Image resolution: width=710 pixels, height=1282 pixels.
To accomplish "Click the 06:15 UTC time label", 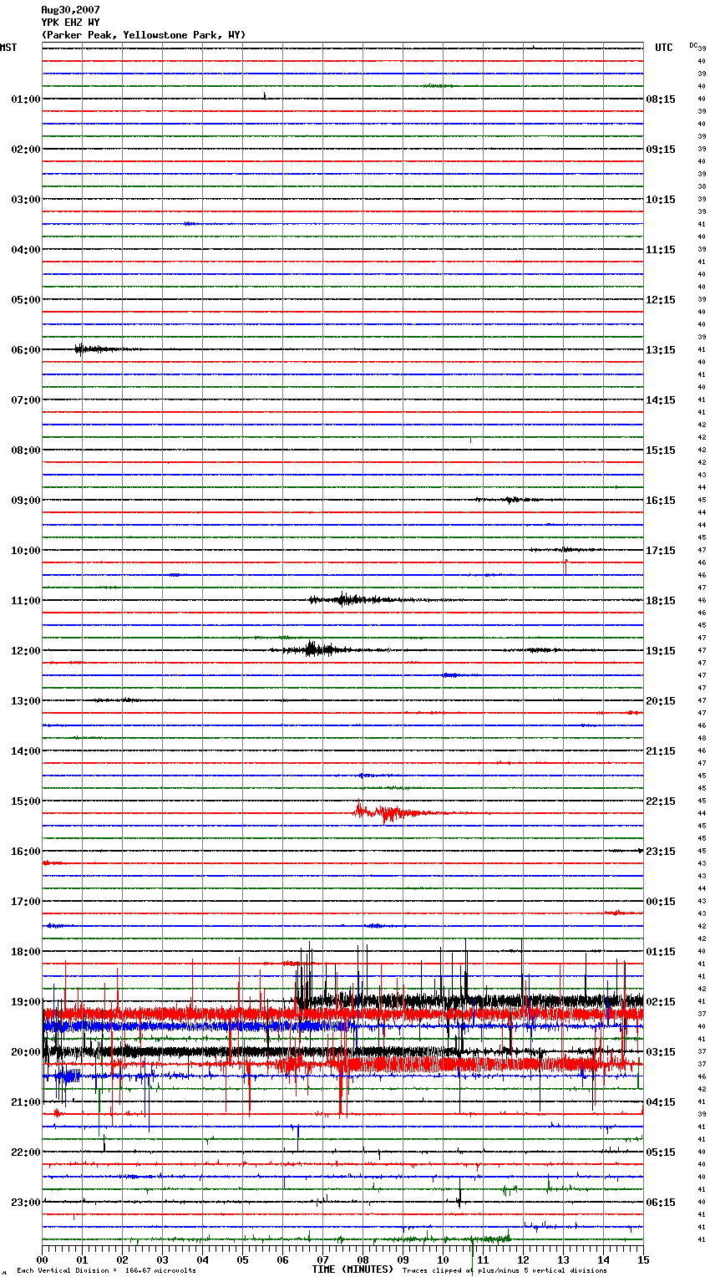I will click(x=661, y=1203).
